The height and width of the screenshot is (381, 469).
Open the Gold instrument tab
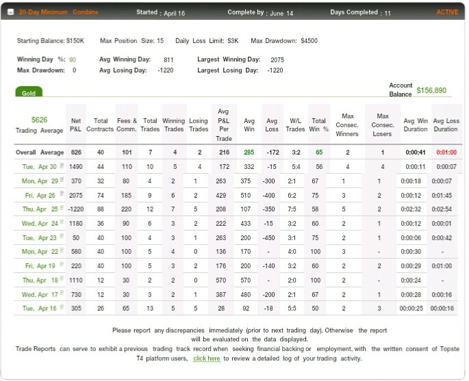click(x=29, y=92)
